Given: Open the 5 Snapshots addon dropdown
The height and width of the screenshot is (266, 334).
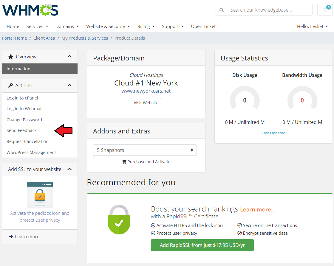Looking at the screenshot, I should tap(145, 150).
